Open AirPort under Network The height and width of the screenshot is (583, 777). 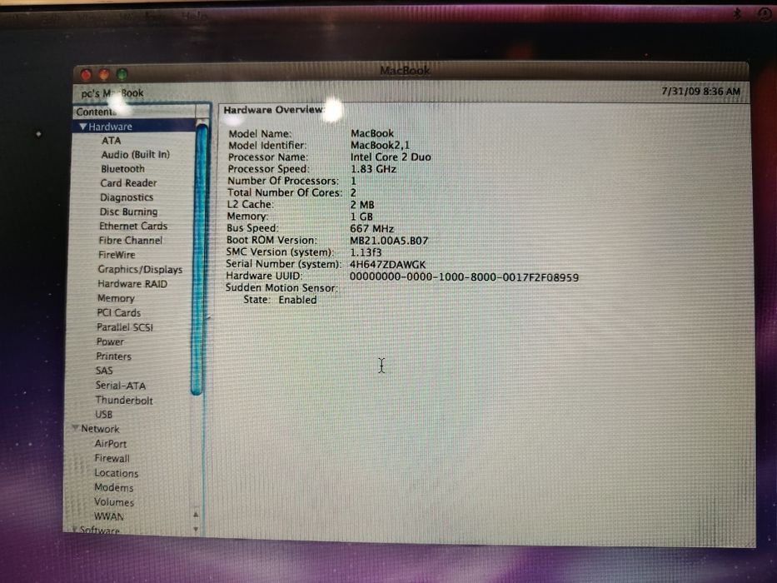coord(111,444)
